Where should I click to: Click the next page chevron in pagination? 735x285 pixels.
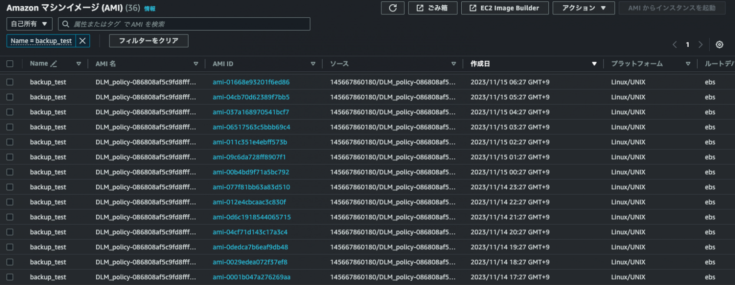tap(700, 44)
